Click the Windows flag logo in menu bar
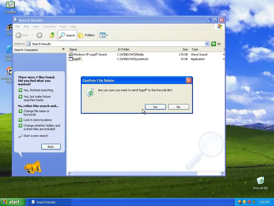Image resolution: width=274 pixels, height=206 pixels. click(219, 27)
